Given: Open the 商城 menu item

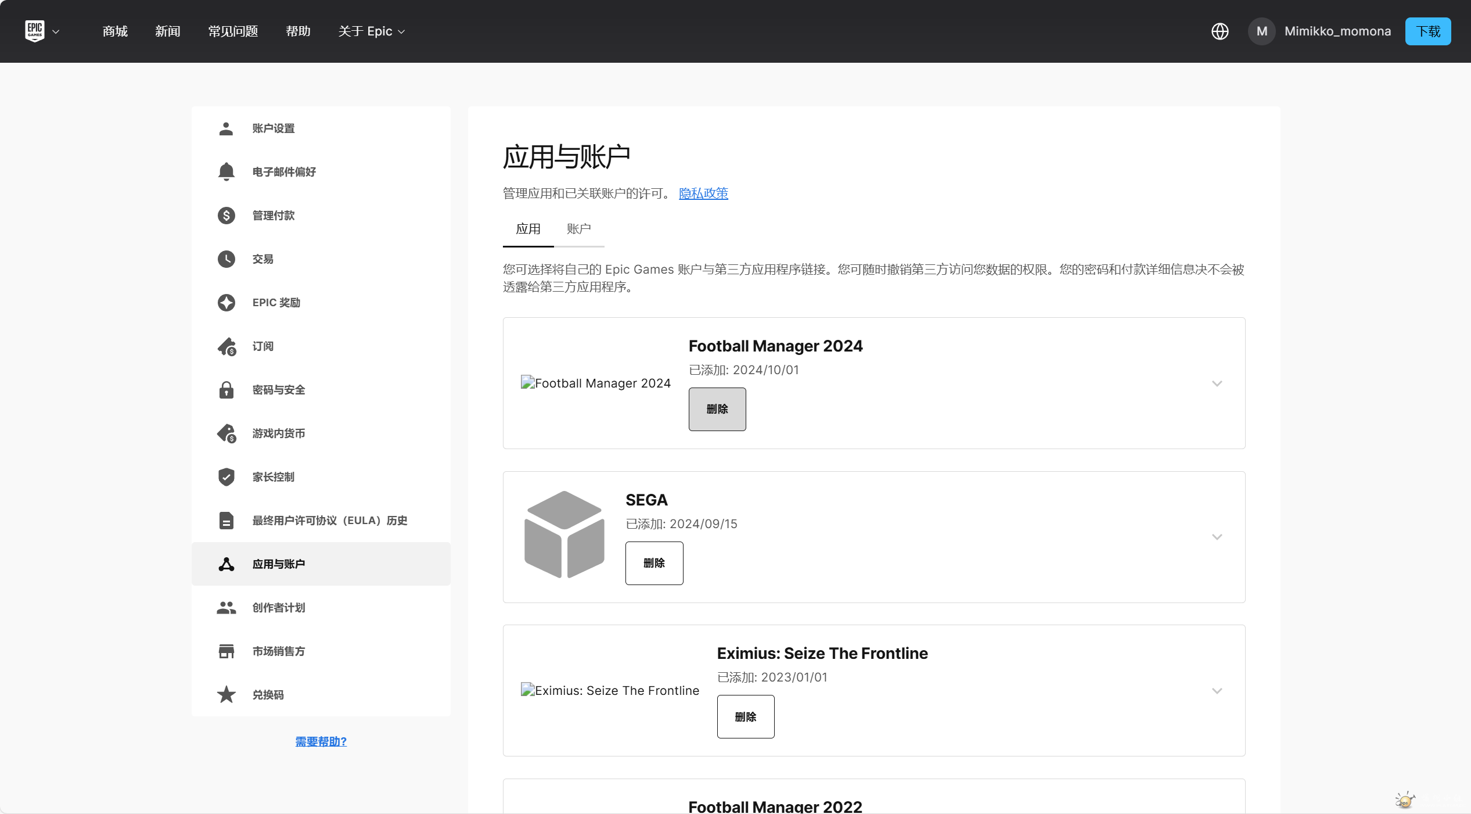Looking at the screenshot, I should tap(115, 31).
